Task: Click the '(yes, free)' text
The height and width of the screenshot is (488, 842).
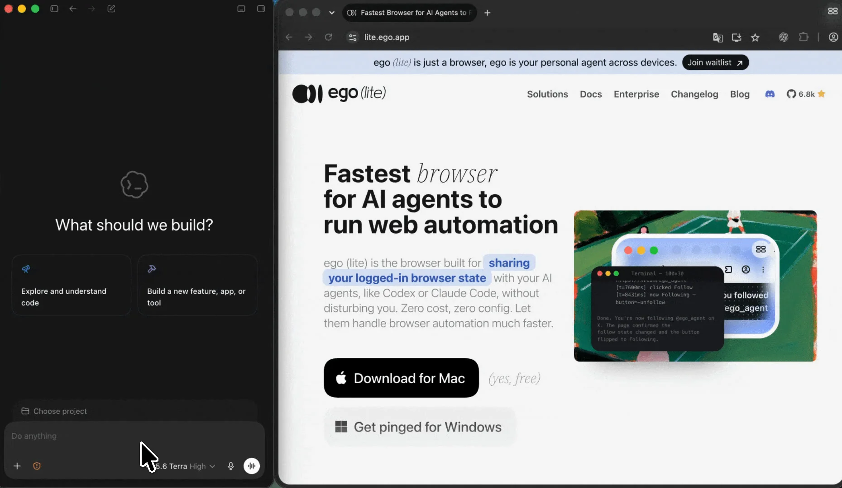Action: [515, 378]
